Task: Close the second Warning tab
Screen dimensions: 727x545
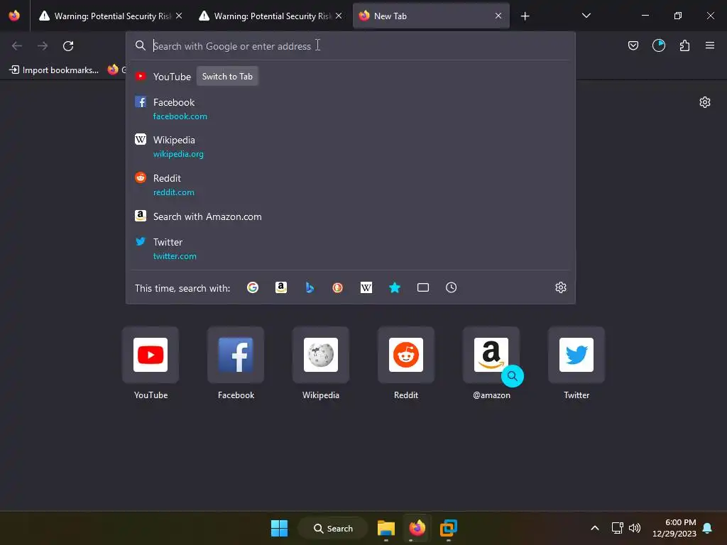Action: pyautogui.click(x=339, y=16)
